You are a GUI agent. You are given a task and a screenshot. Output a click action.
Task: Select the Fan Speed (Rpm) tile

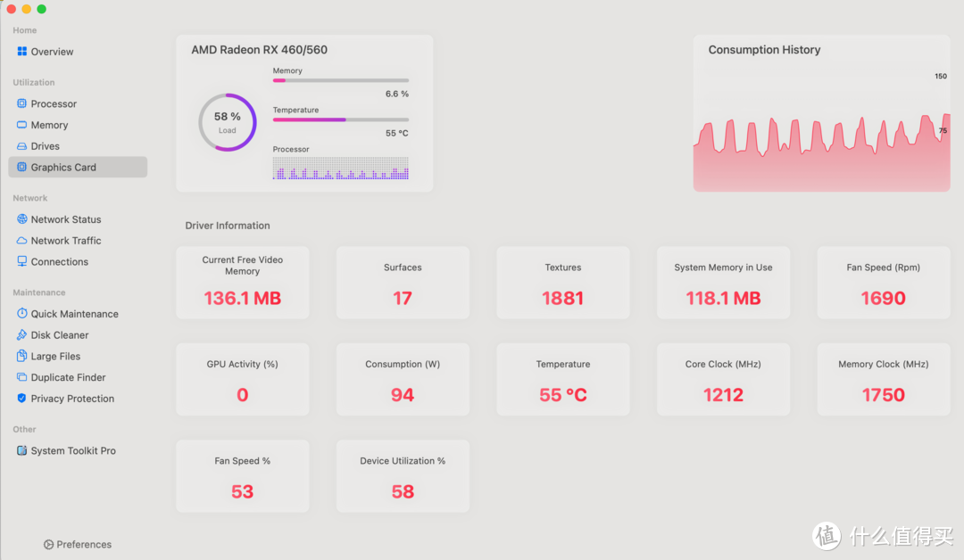coord(883,284)
